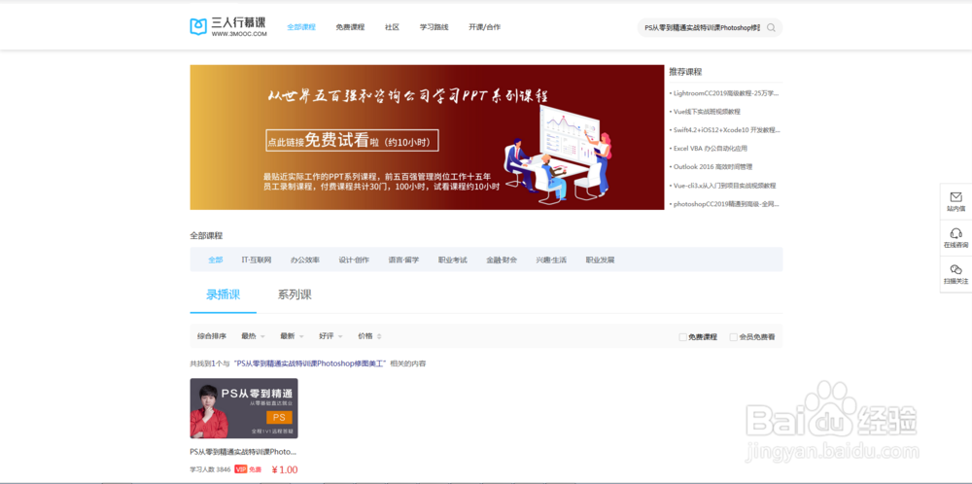Open 学习路线 in top navigation
Viewport: 972px width, 484px height.
434,27
